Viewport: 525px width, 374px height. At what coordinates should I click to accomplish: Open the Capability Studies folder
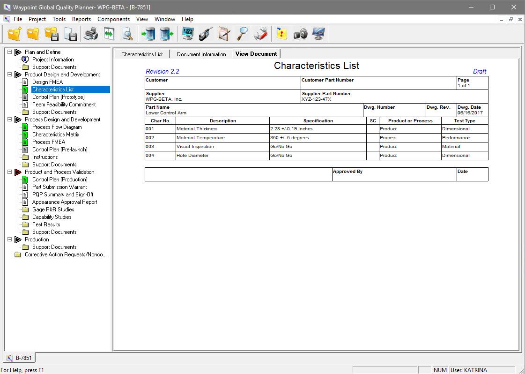[52, 217]
